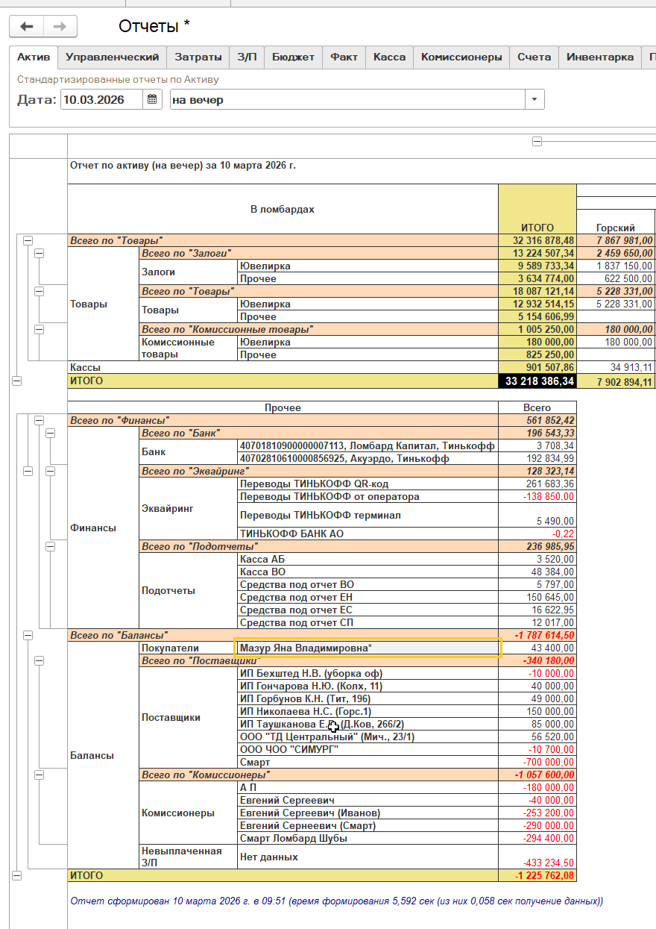
Task: Open the 'на вечер' dropdown arrow
Action: (x=534, y=99)
